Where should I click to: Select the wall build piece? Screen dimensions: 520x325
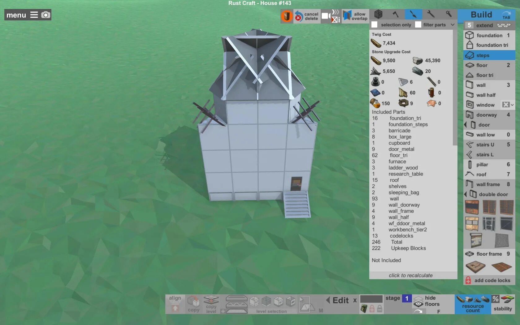coord(489,85)
